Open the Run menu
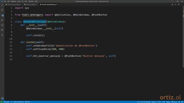The image size is (184, 103). (x=26, y=1)
